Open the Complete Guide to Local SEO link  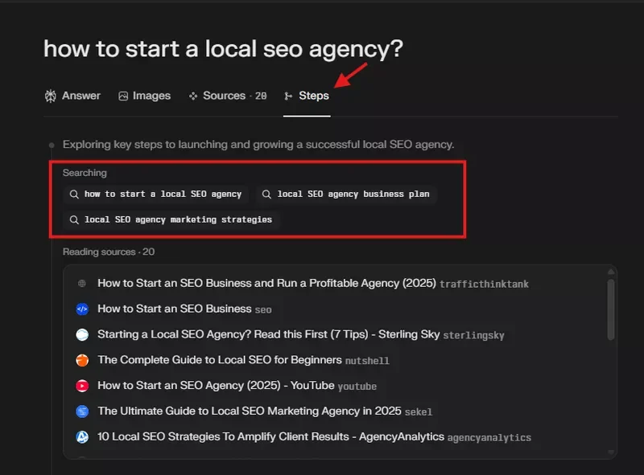[x=221, y=360]
